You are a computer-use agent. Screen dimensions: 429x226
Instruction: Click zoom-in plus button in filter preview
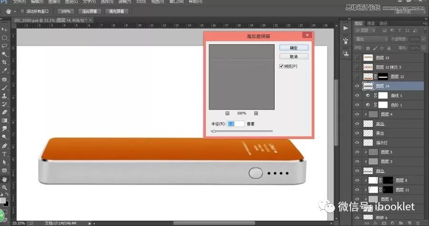pyautogui.click(x=256, y=113)
